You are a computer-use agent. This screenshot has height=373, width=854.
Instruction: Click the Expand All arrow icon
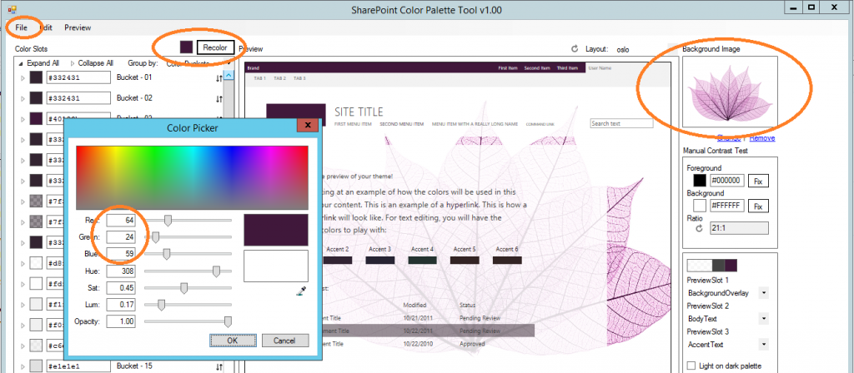21,63
